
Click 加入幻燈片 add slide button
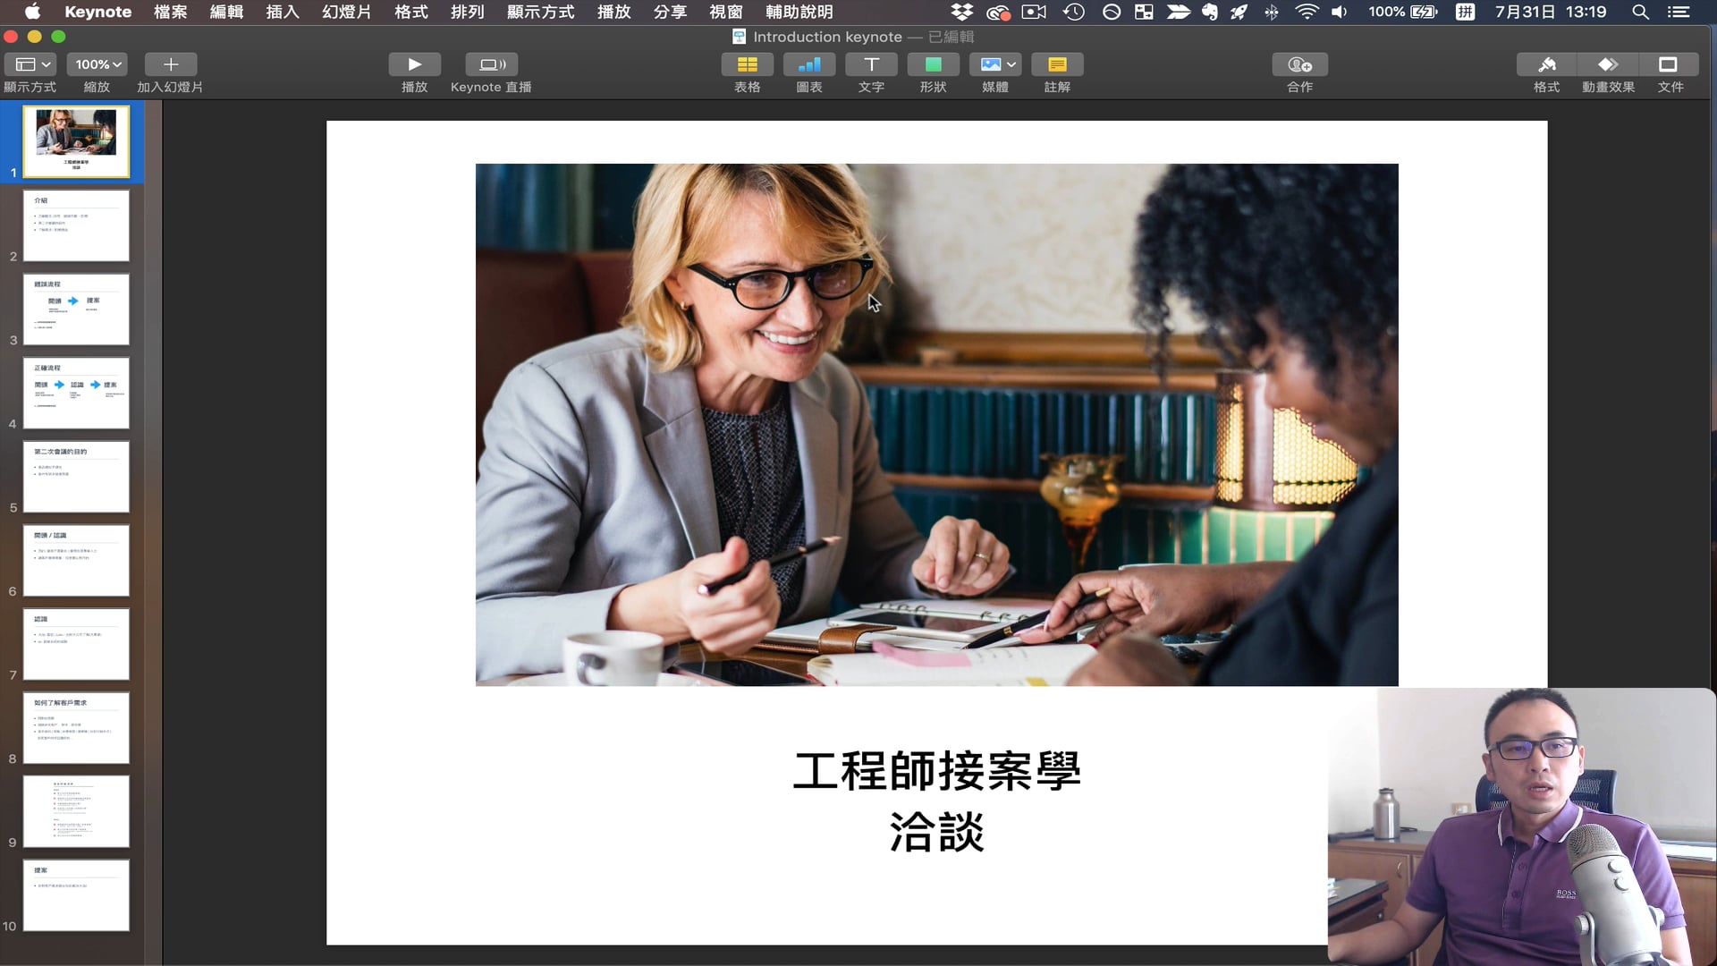[x=170, y=64]
